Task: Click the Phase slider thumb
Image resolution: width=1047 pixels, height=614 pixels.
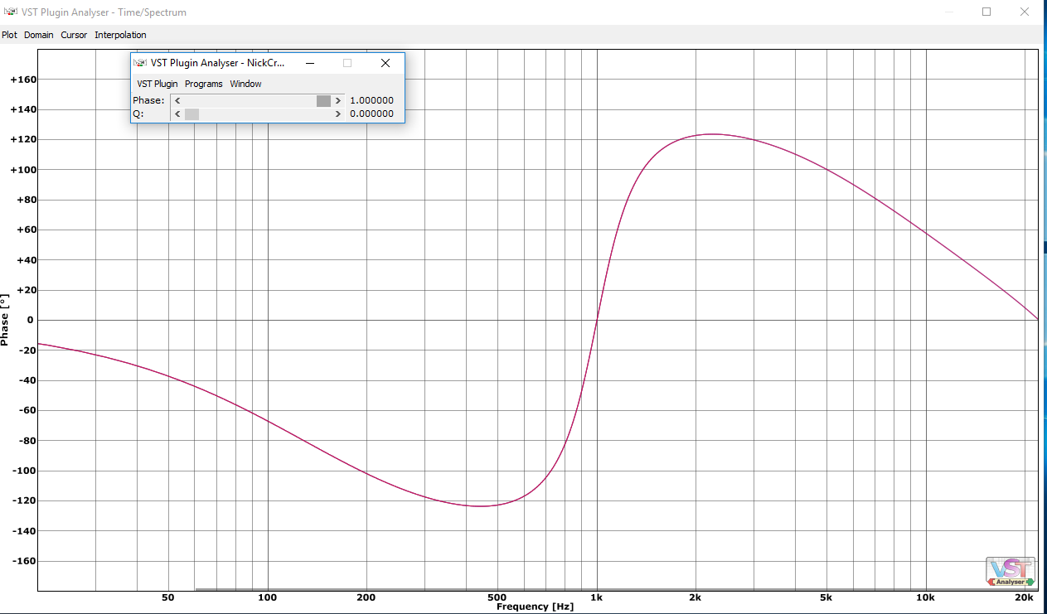Action: pyautogui.click(x=323, y=100)
